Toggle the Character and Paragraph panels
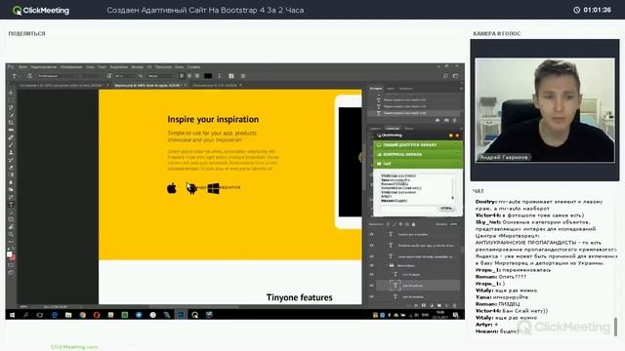The height and width of the screenshot is (351, 625). coord(231,76)
